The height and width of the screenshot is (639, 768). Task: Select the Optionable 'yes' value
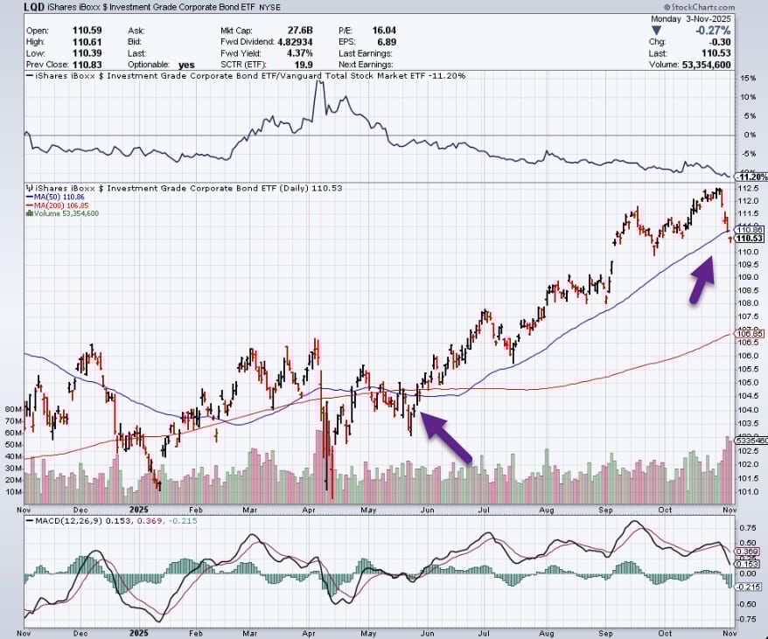point(186,65)
